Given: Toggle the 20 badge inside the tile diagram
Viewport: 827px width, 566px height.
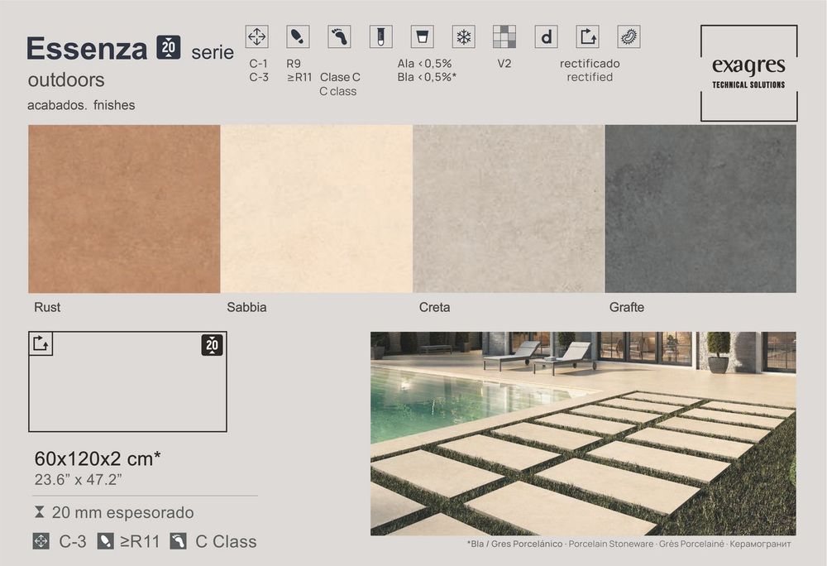Looking at the screenshot, I should [x=211, y=343].
